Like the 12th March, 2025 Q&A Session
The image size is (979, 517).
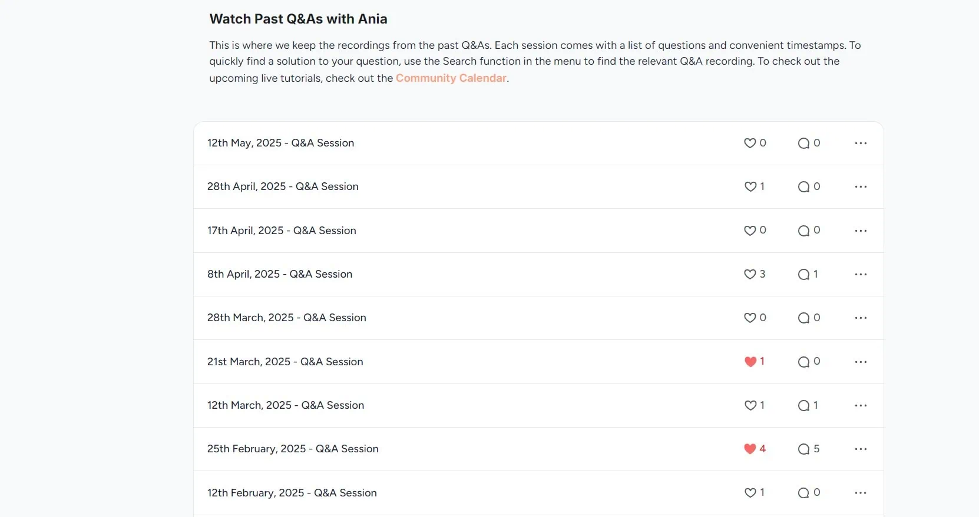tap(750, 405)
